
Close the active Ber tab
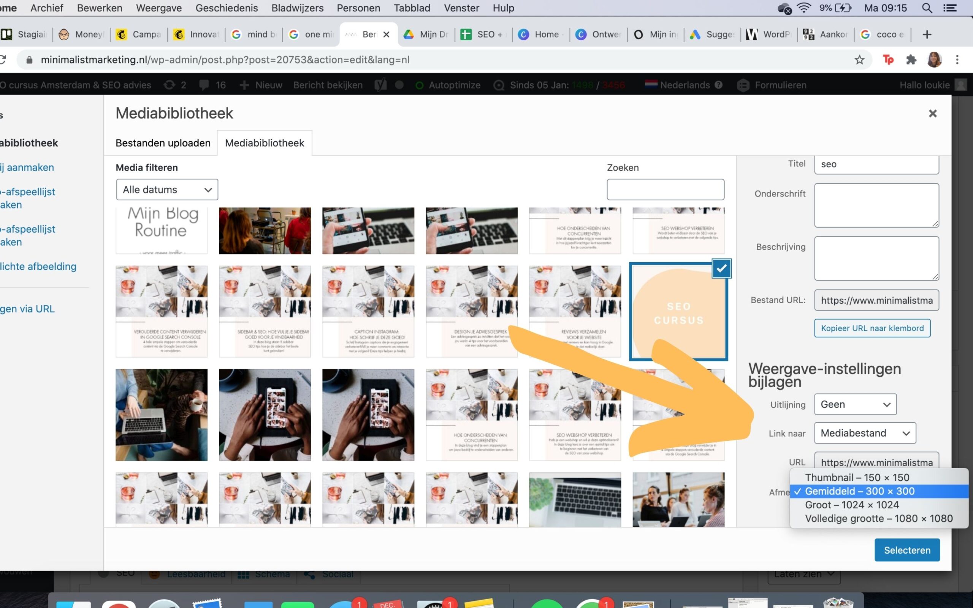pos(387,35)
